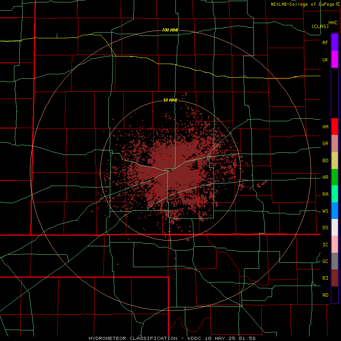341x341 pixels.
Task: Click the light green RA legend swatch
Action: tap(335, 194)
